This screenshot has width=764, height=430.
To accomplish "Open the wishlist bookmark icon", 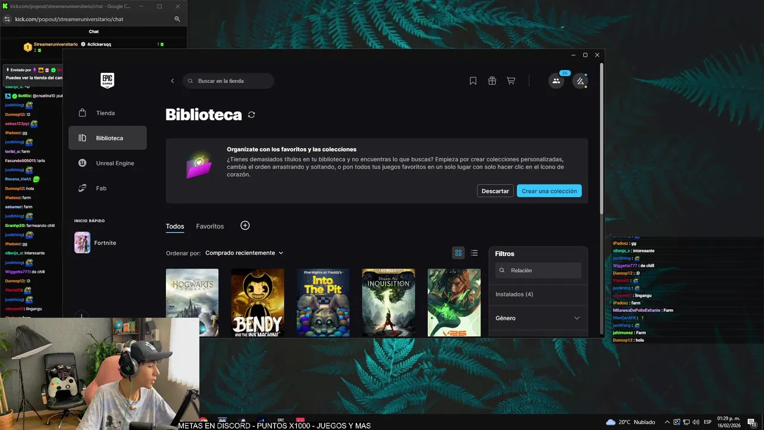I will point(473,81).
